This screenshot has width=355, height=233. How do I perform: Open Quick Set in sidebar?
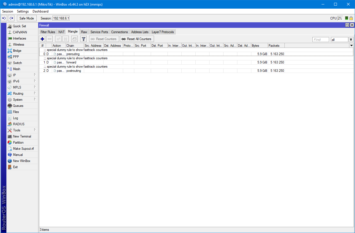(x=22, y=26)
